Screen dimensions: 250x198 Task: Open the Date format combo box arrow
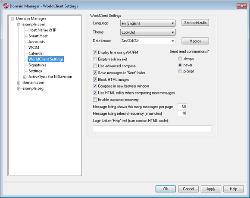tap(173, 41)
